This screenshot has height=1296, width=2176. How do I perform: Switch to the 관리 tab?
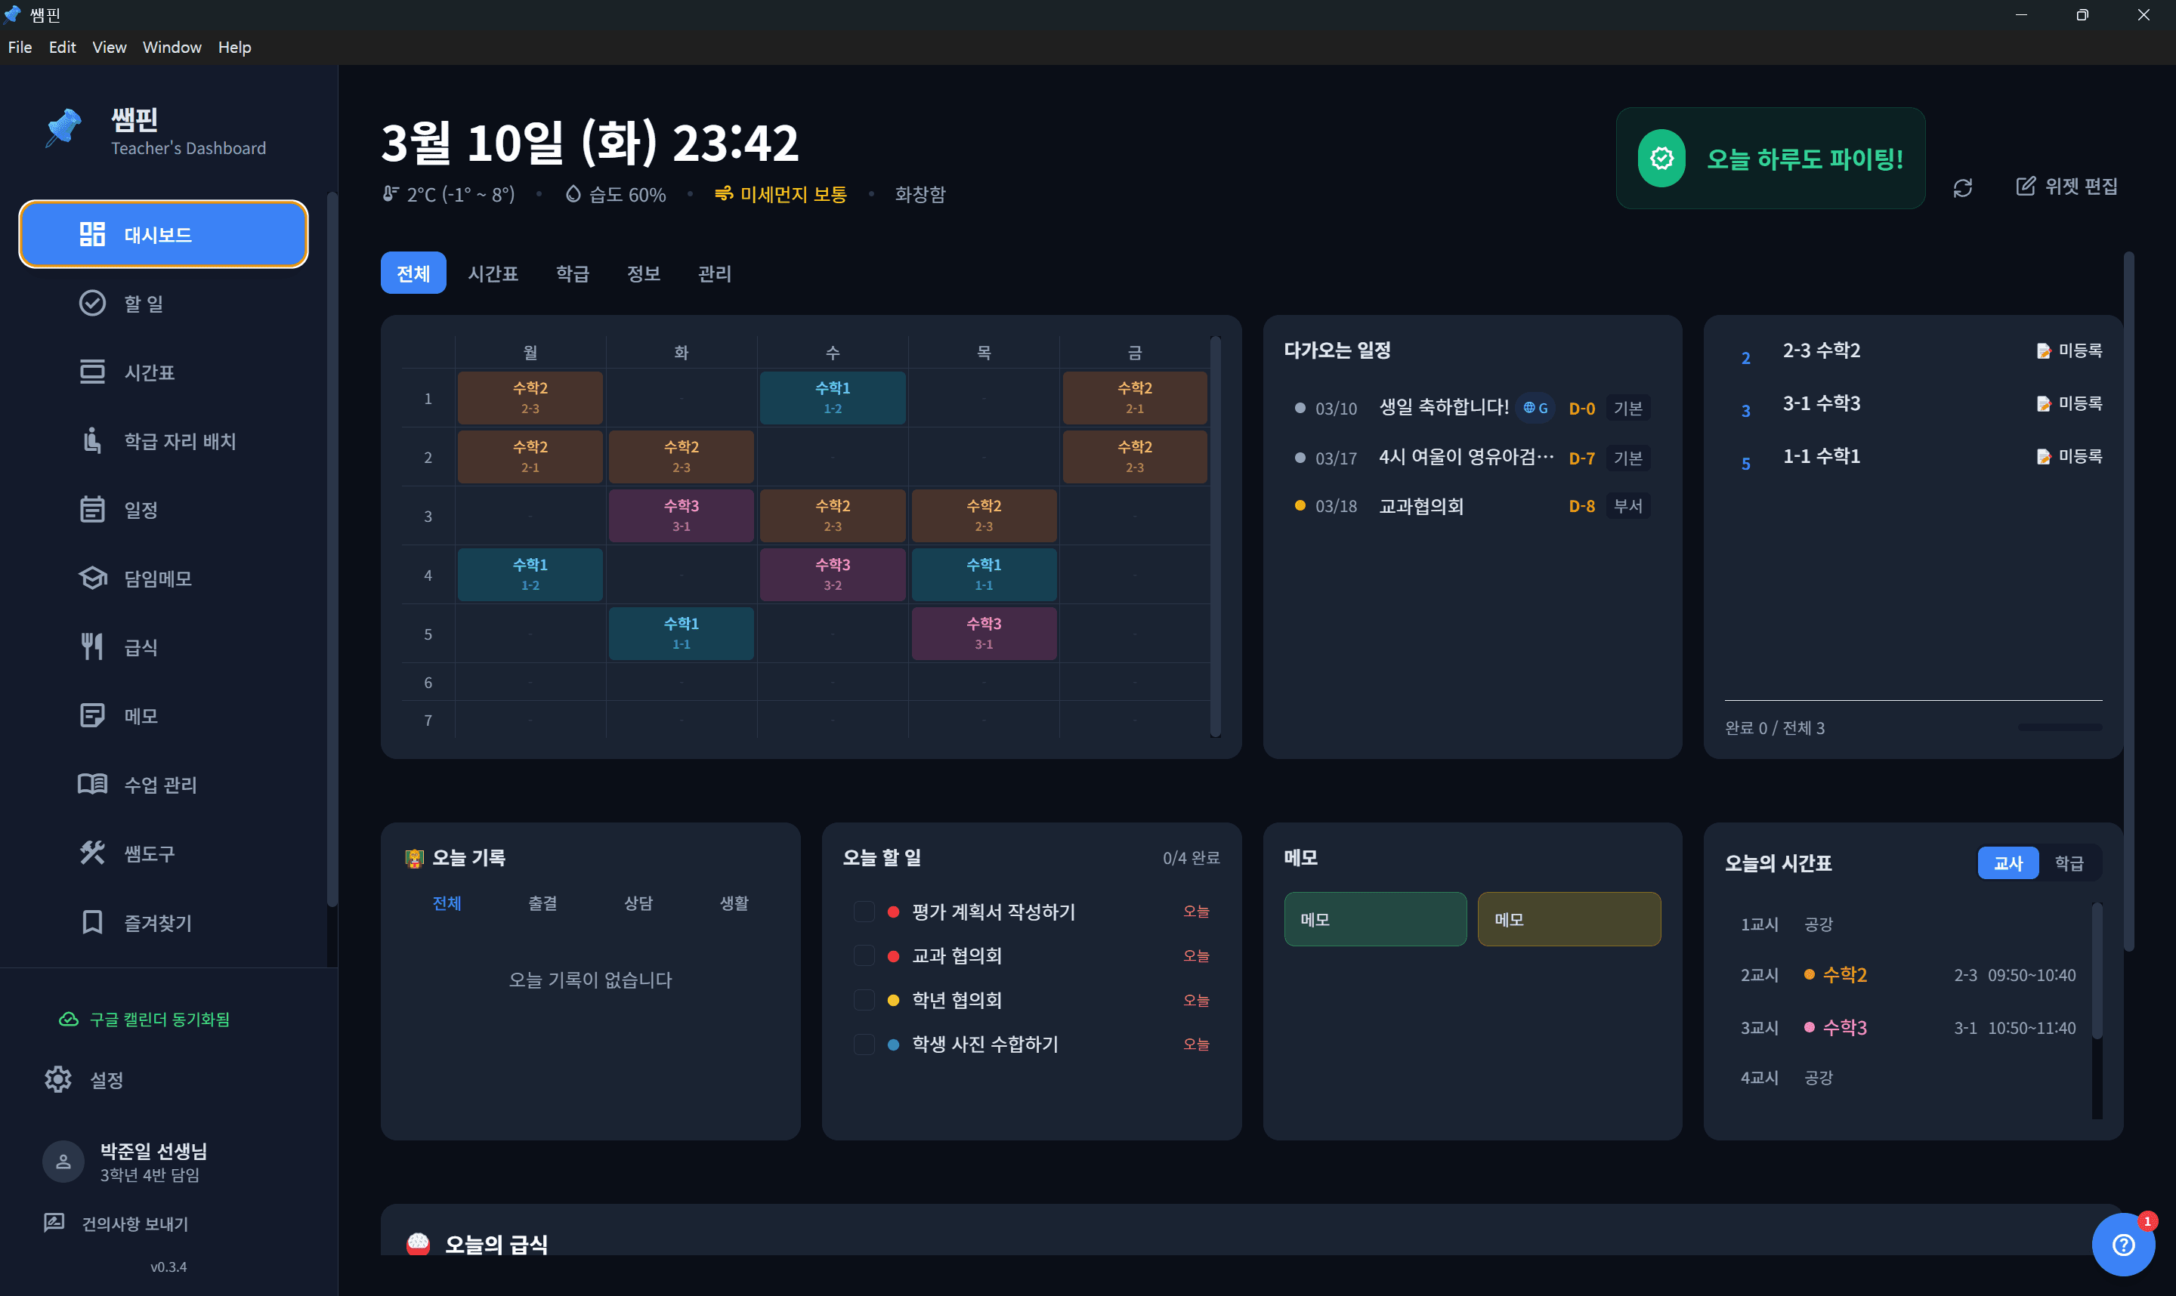tap(715, 273)
